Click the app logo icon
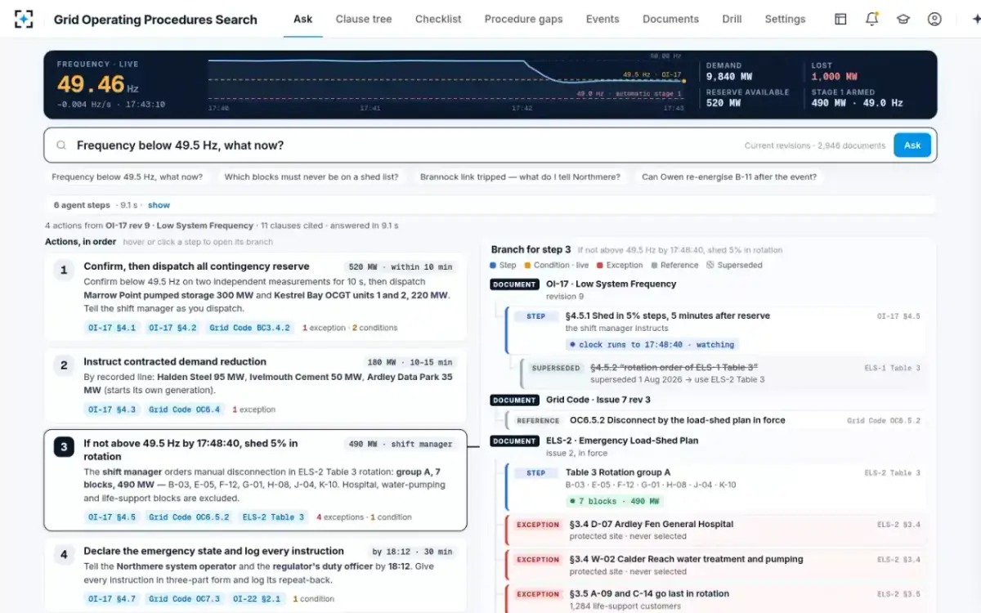 tap(24, 19)
